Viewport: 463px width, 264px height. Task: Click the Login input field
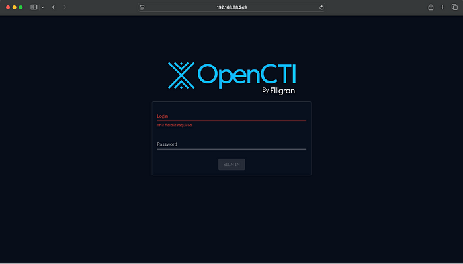232,116
